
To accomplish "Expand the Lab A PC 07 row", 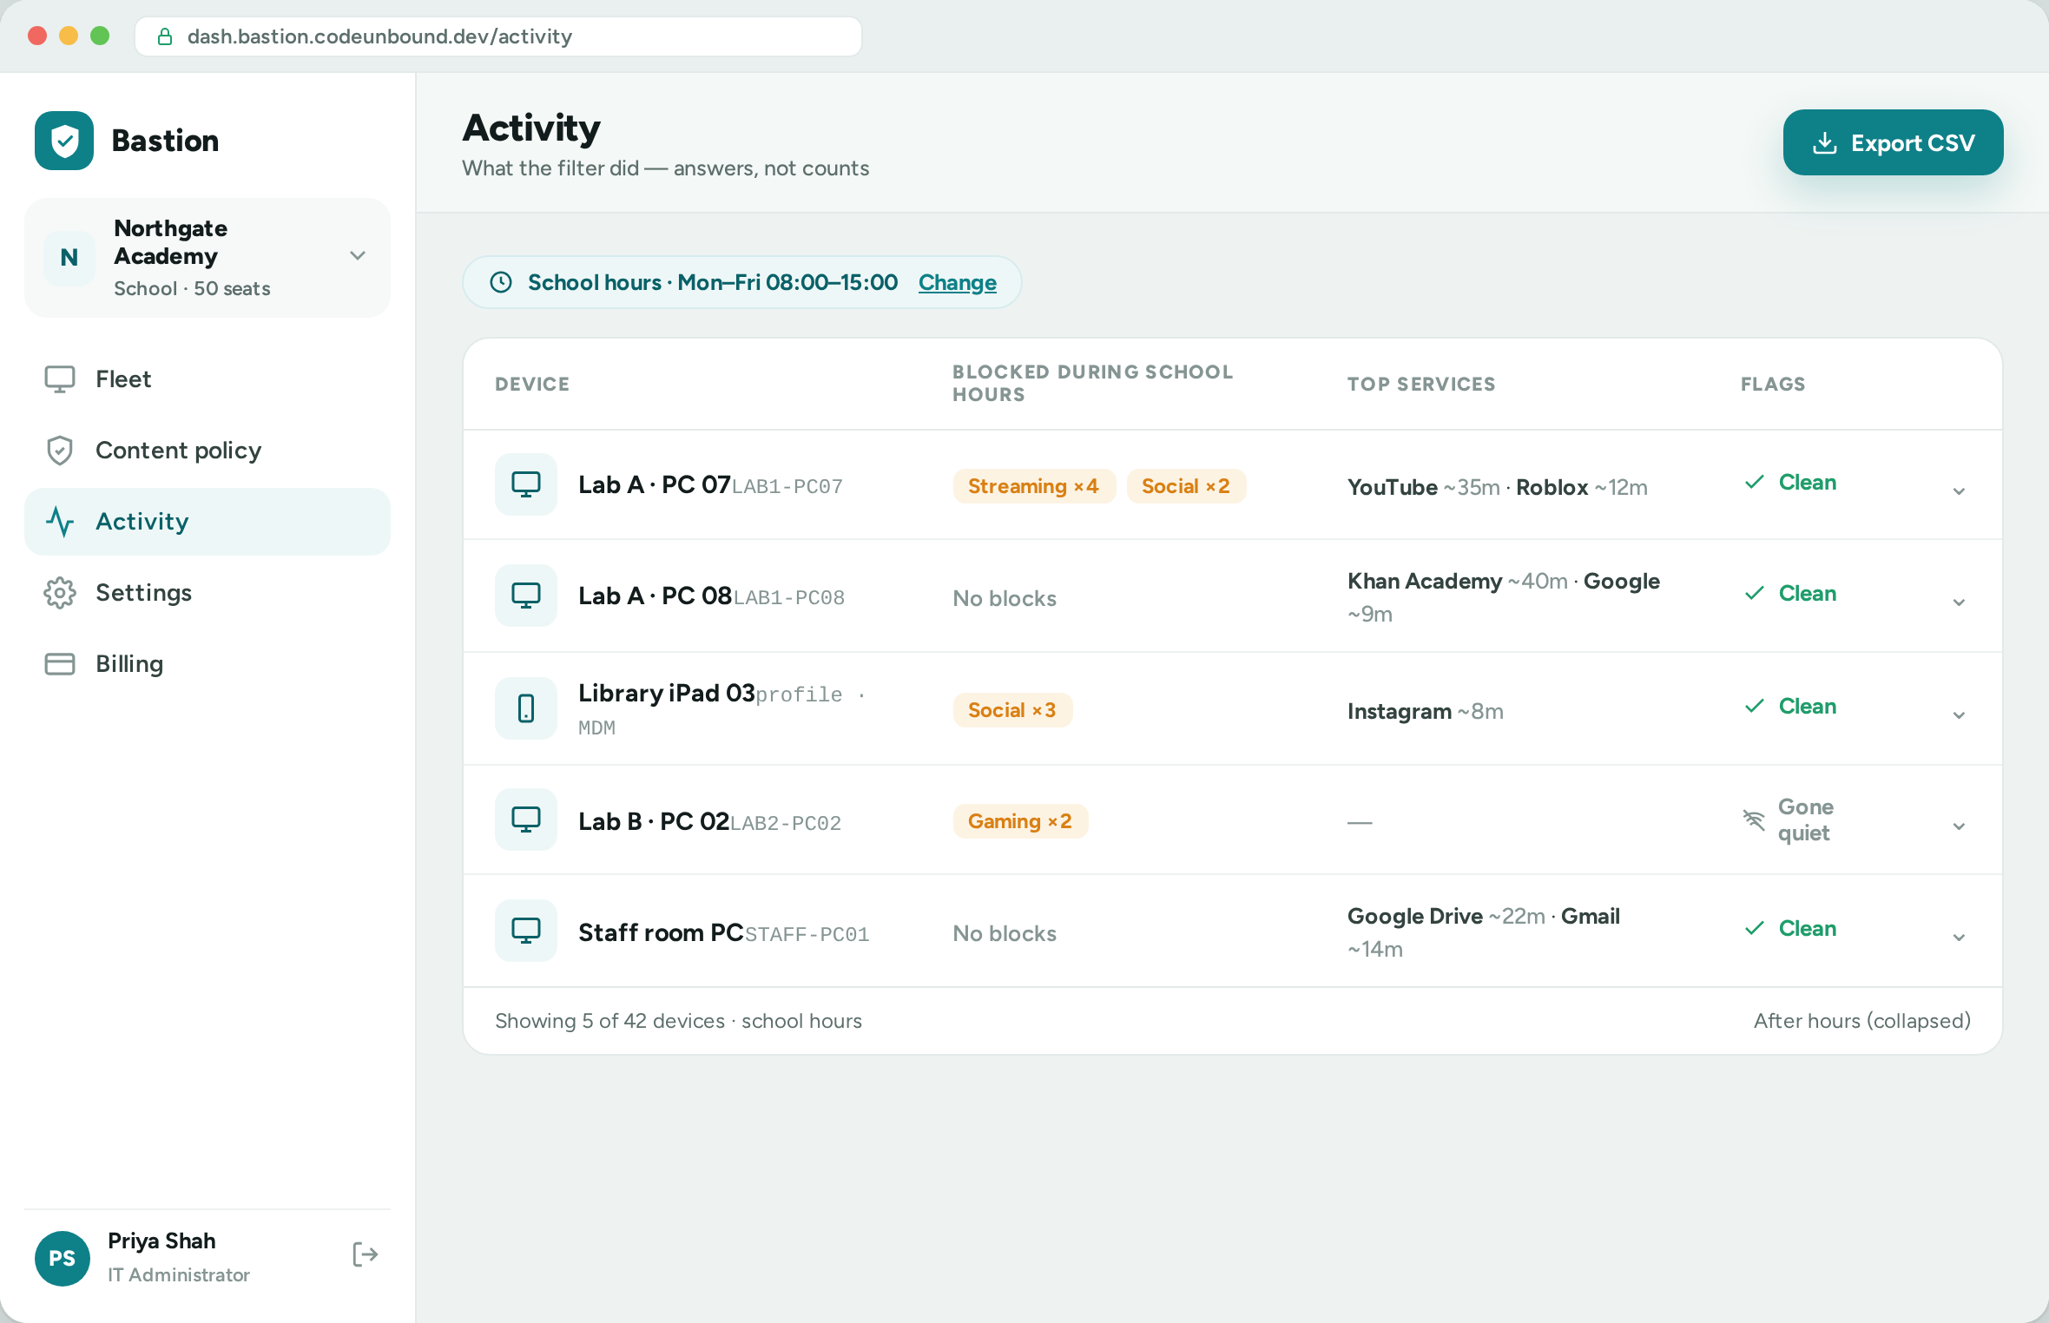I will [1959, 491].
